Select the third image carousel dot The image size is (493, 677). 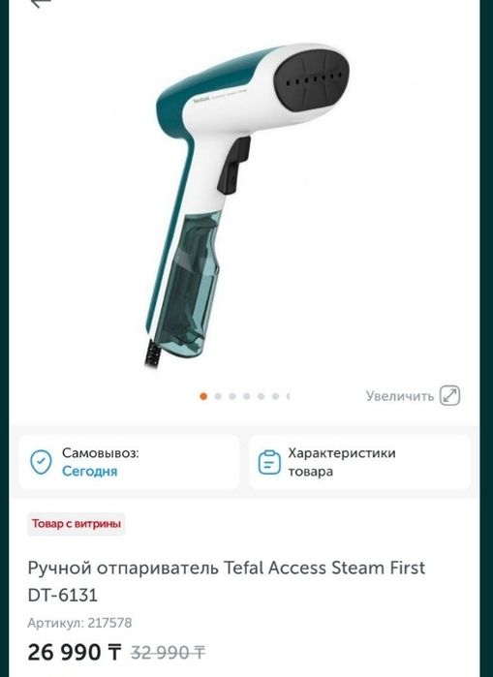pos(232,396)
